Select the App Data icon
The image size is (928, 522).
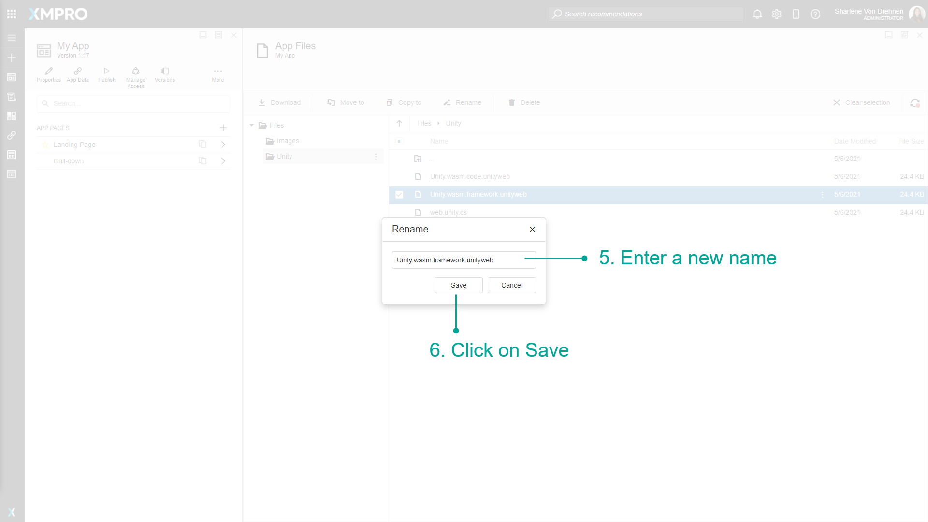77,73
